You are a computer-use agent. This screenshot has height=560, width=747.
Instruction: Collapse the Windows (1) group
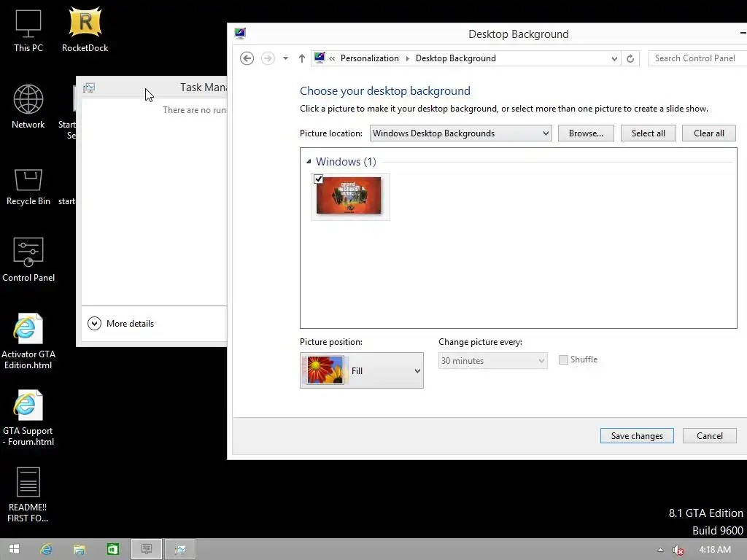coord(309,161)
